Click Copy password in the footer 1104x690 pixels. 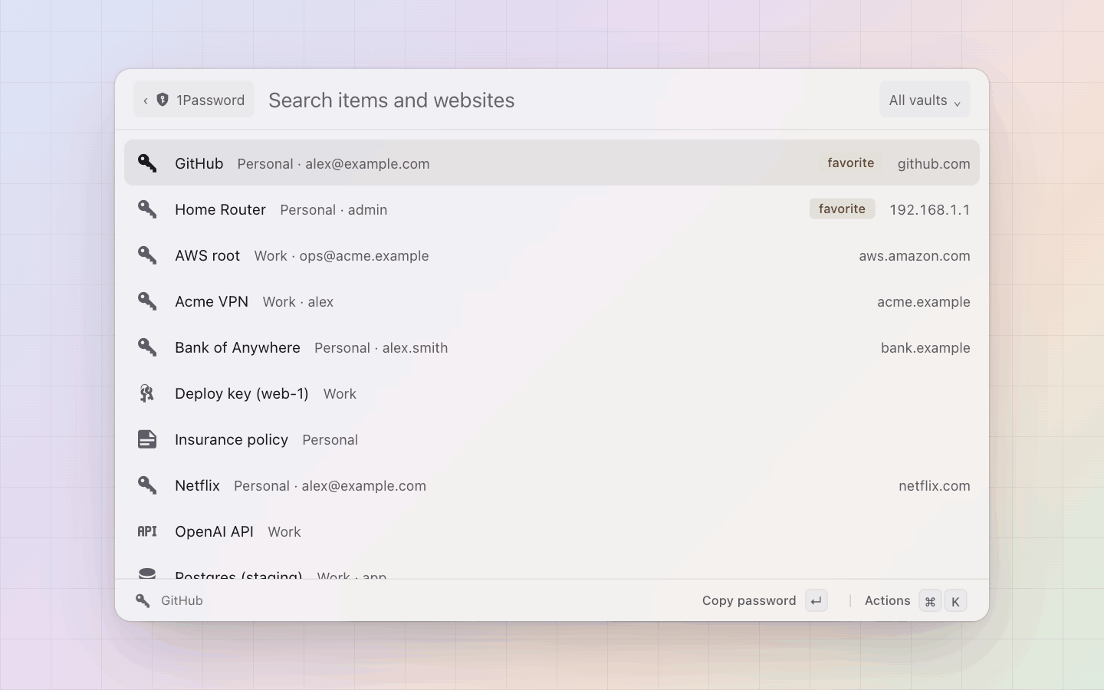pos(749,600)
